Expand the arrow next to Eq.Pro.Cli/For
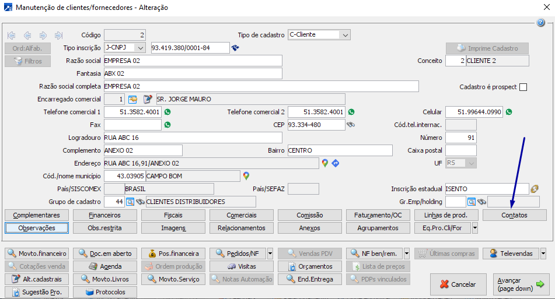 474,228
